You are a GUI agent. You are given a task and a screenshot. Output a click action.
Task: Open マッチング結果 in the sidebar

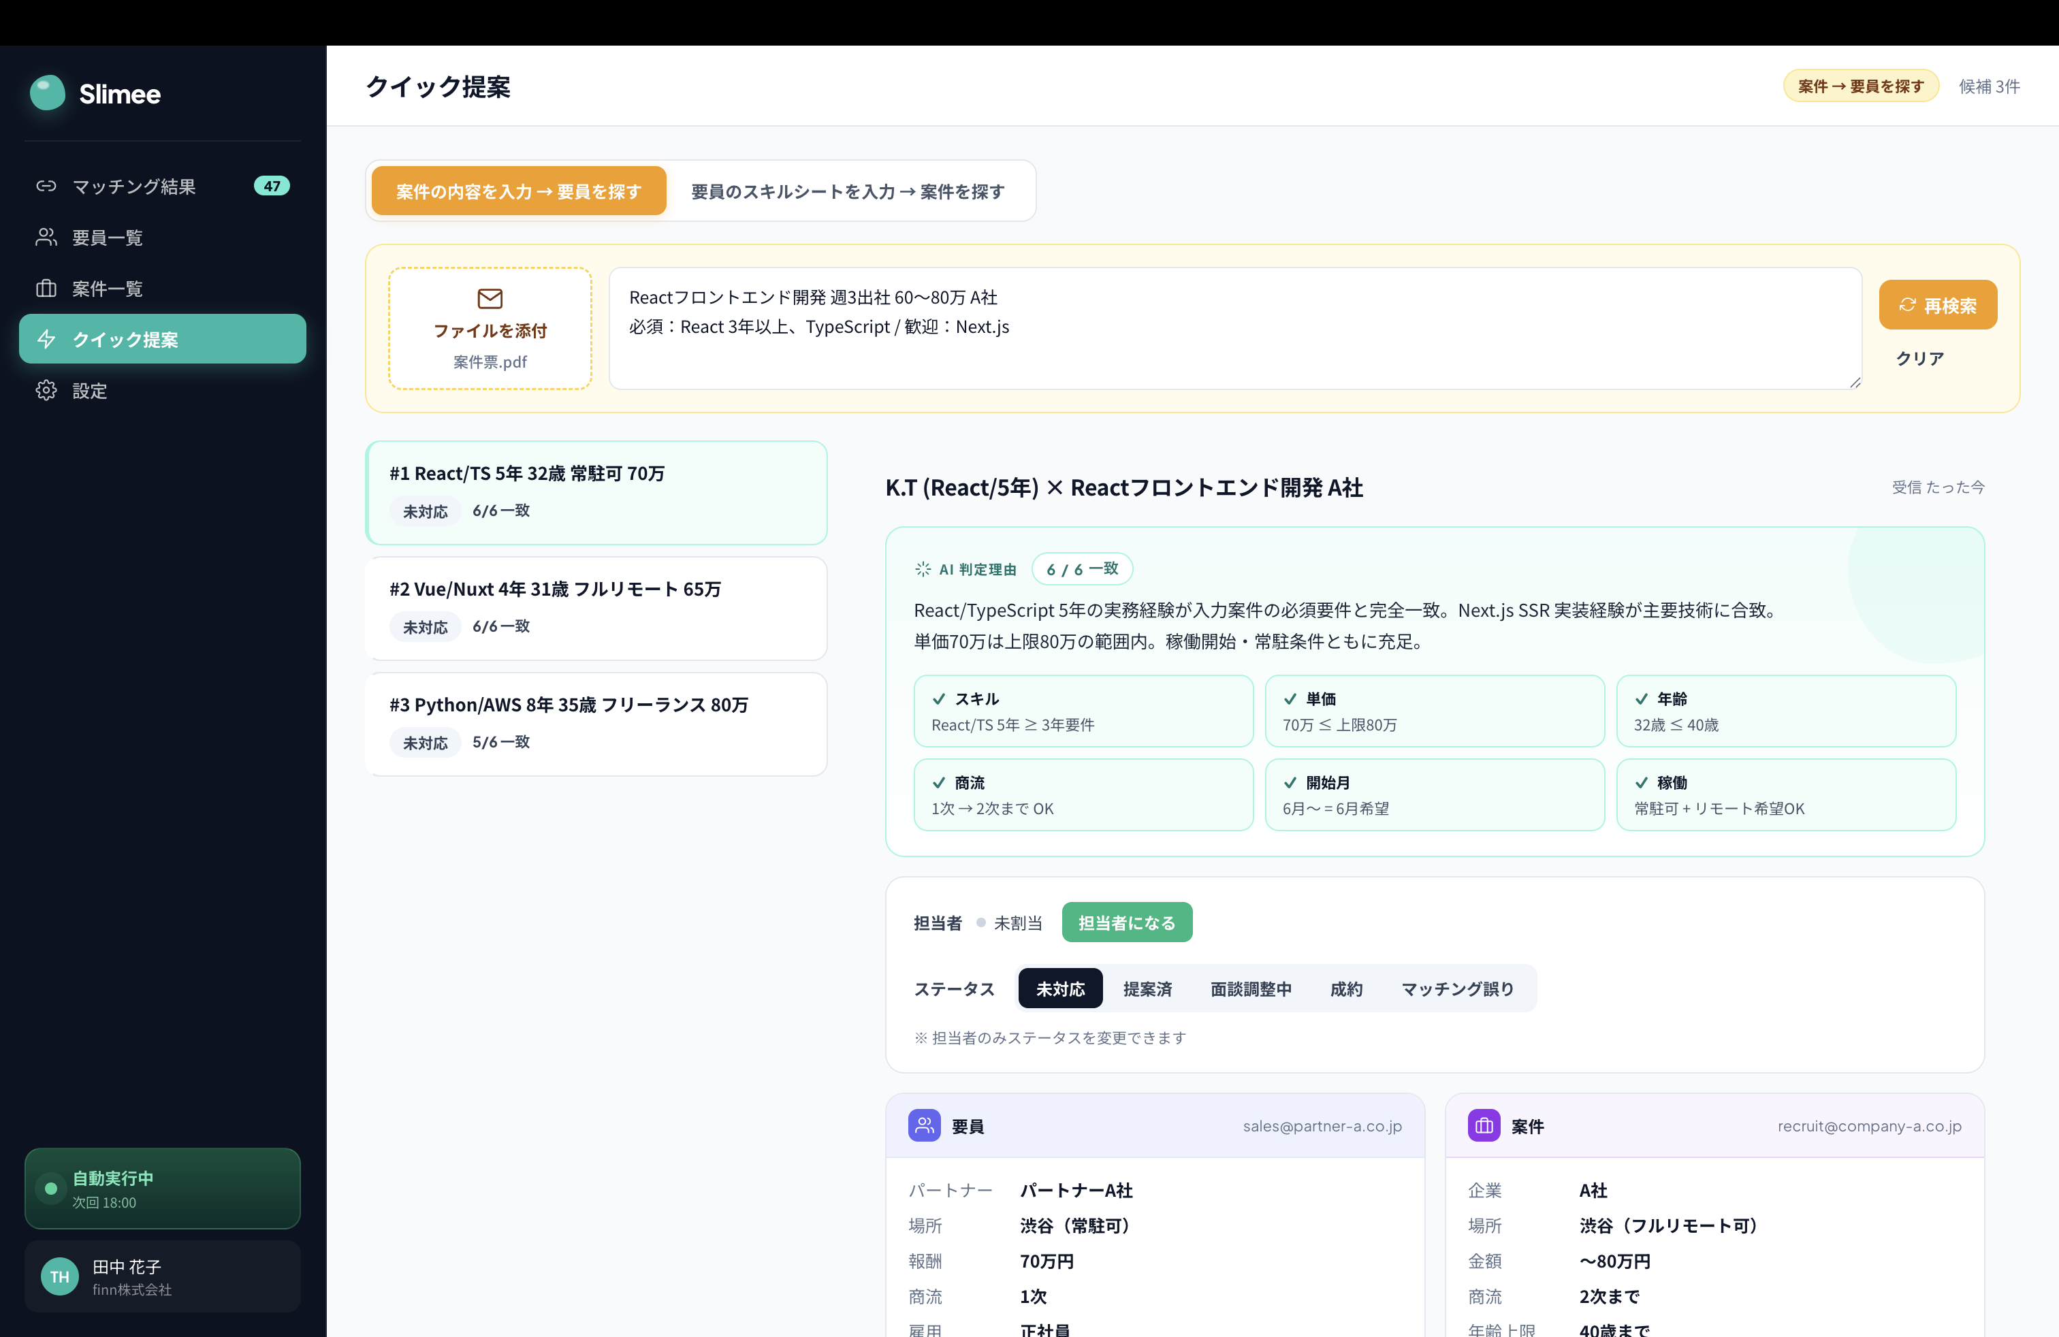coord(163,186)
